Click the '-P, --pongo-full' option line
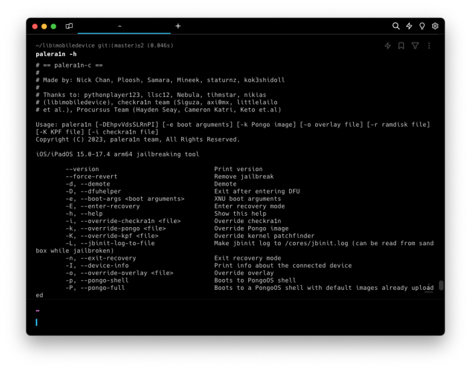Image resolution: width=471 pixels, height=370 pixels. (95, 288)
